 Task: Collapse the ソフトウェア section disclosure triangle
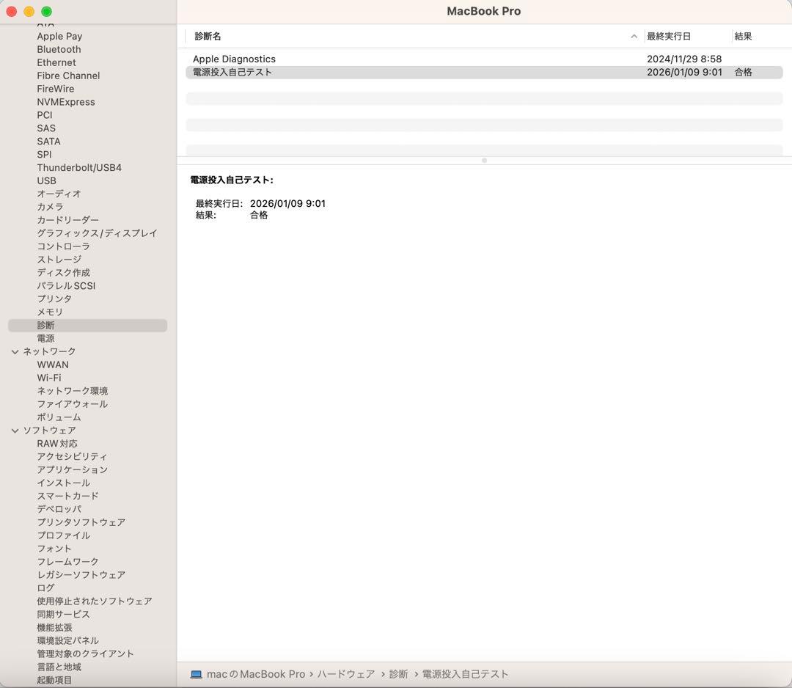coord(15,431)
